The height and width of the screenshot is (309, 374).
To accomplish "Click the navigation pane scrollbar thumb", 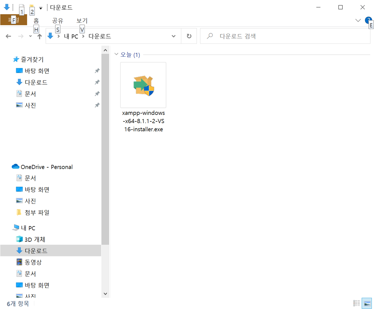I will tap(105, 149).
